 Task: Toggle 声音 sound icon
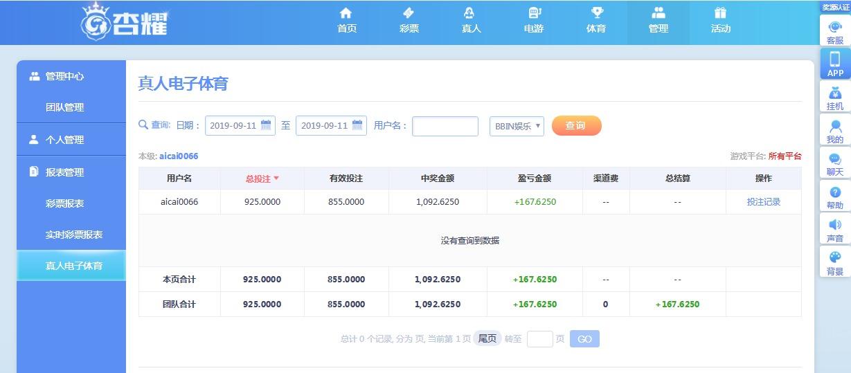tap(835, 229)
